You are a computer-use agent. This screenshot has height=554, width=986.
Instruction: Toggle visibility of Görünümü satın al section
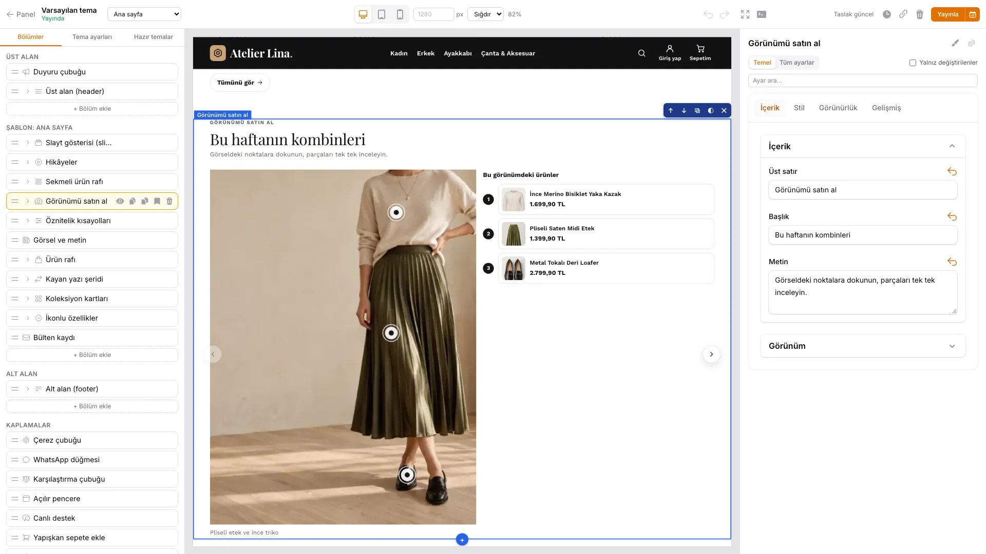click(x=120, y=201)
